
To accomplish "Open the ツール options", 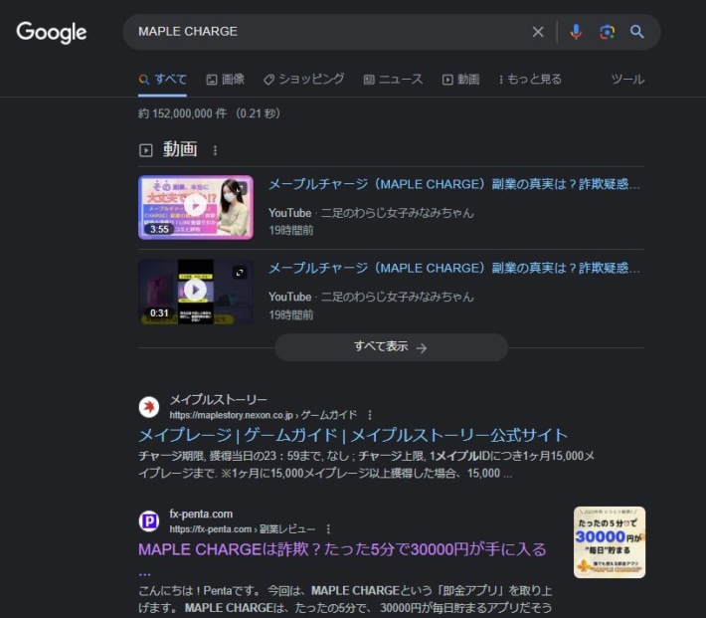I will (627, 80).
